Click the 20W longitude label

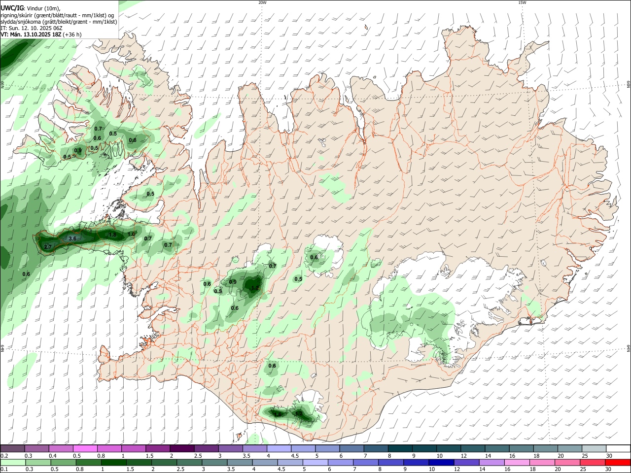tap(262, 2)
